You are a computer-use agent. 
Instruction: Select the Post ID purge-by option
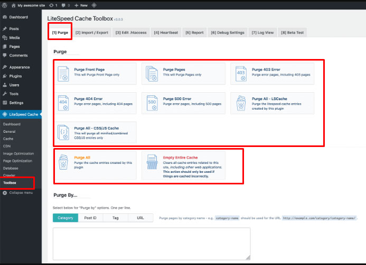coord(90,218)
